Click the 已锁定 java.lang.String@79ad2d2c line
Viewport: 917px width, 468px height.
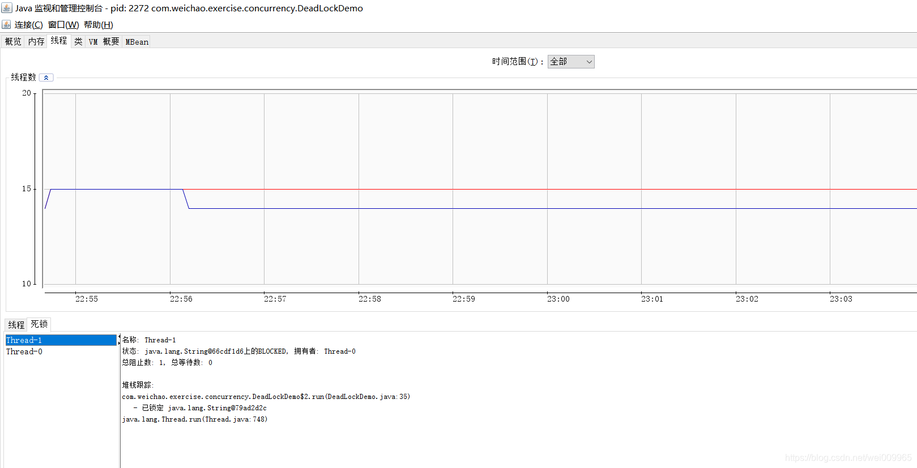[x=200, y=408]
